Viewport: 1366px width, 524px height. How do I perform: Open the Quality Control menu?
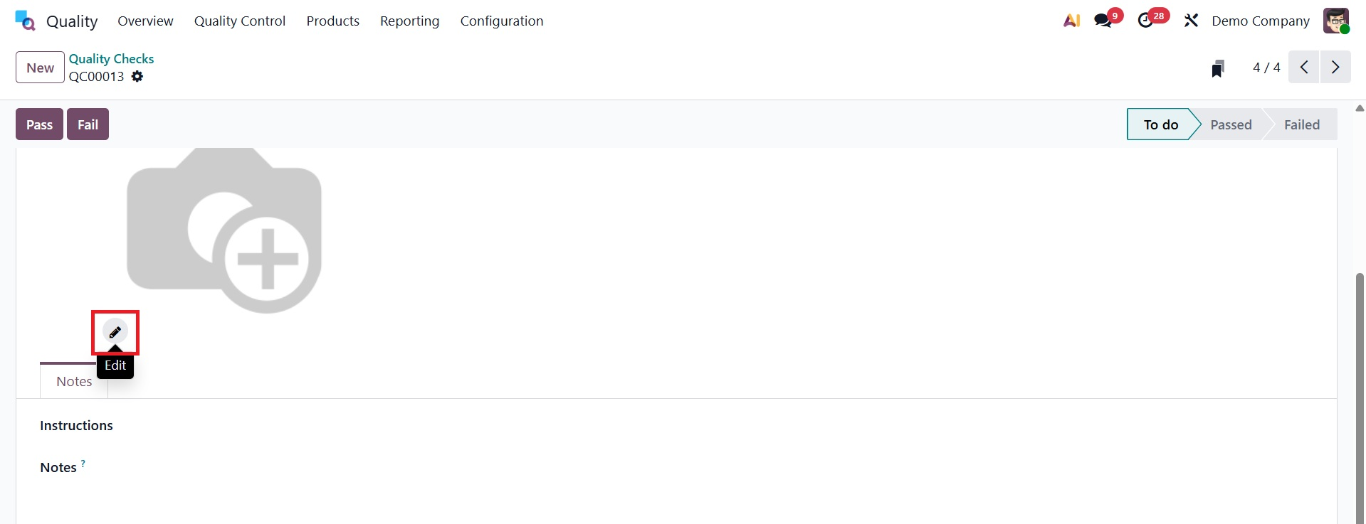(240, 21)
